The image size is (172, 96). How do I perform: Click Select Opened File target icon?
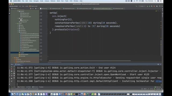click(x=31, y=9)
